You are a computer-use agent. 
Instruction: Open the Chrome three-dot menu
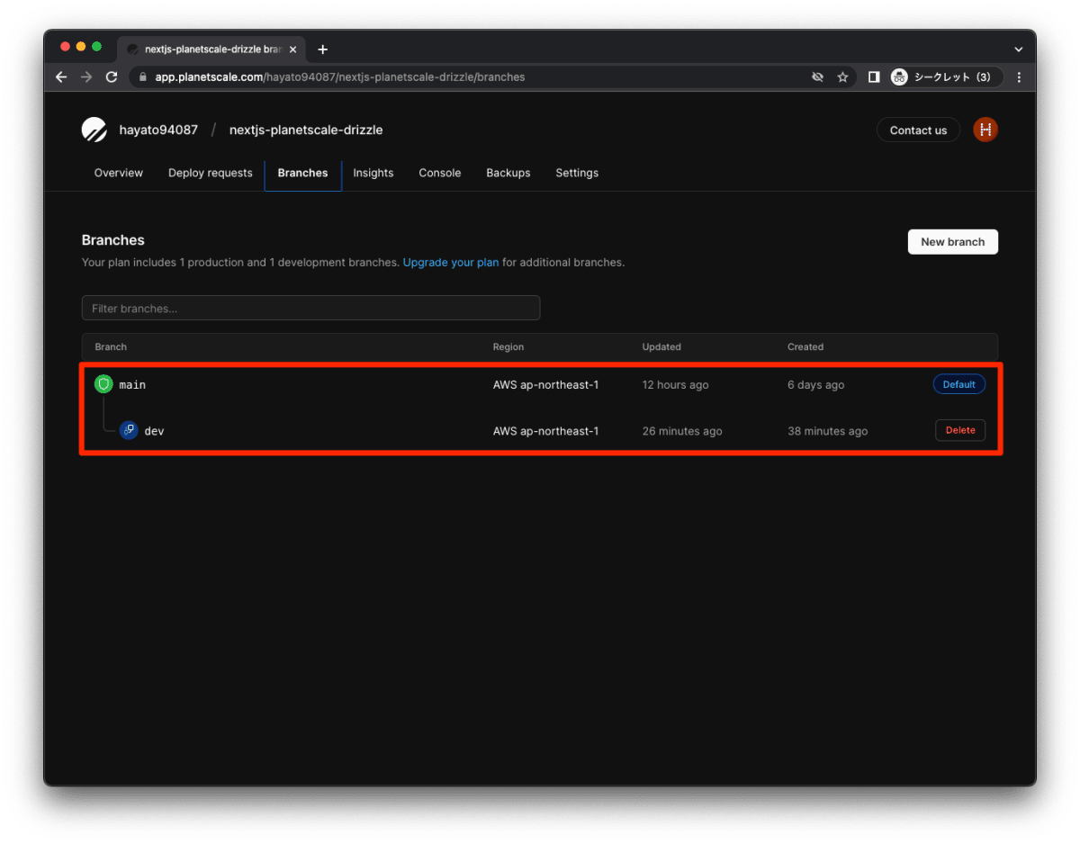[1019, 77]
